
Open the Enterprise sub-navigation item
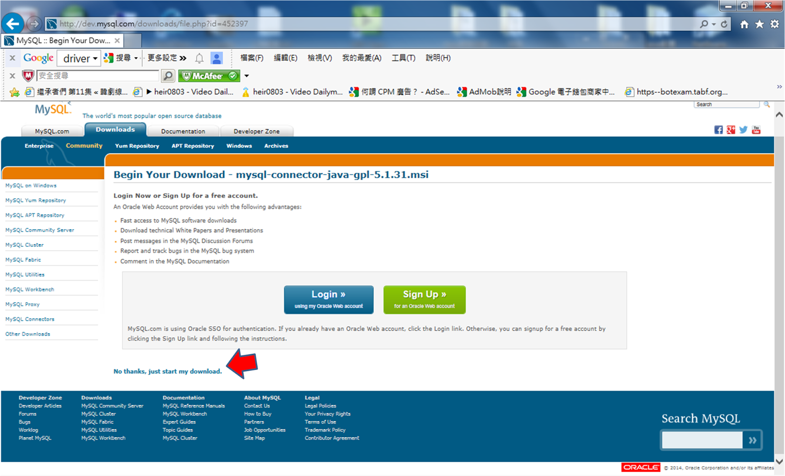pos(39,146)
